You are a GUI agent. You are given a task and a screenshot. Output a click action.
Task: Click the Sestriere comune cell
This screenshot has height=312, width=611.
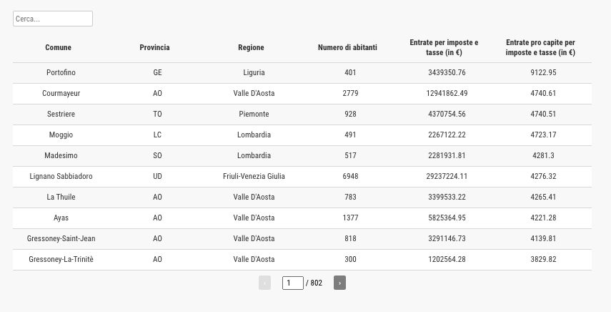coord(61,114)
